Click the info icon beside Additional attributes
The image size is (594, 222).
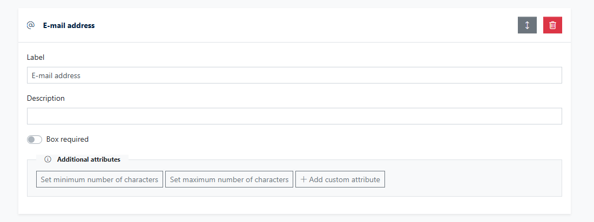pyautogui.click(x=48, y=159)
